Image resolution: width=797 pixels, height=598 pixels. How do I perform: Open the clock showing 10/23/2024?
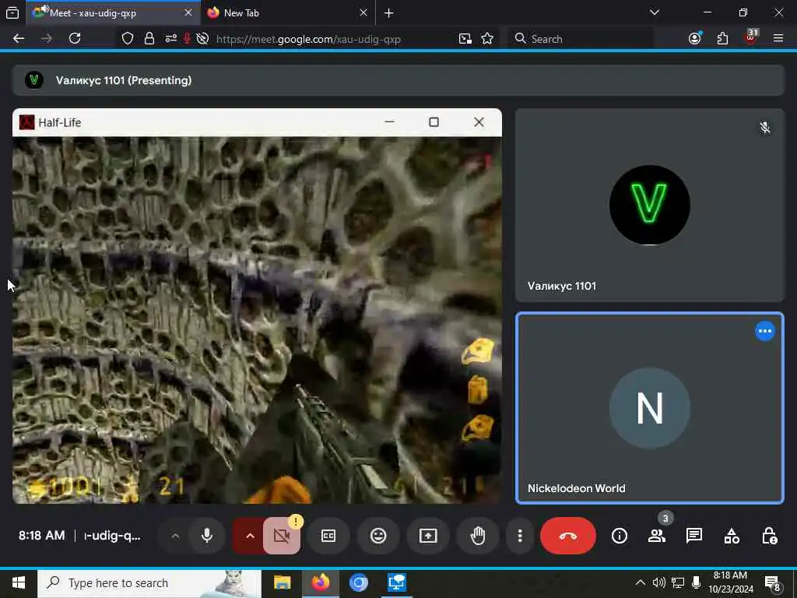[730, 582]
